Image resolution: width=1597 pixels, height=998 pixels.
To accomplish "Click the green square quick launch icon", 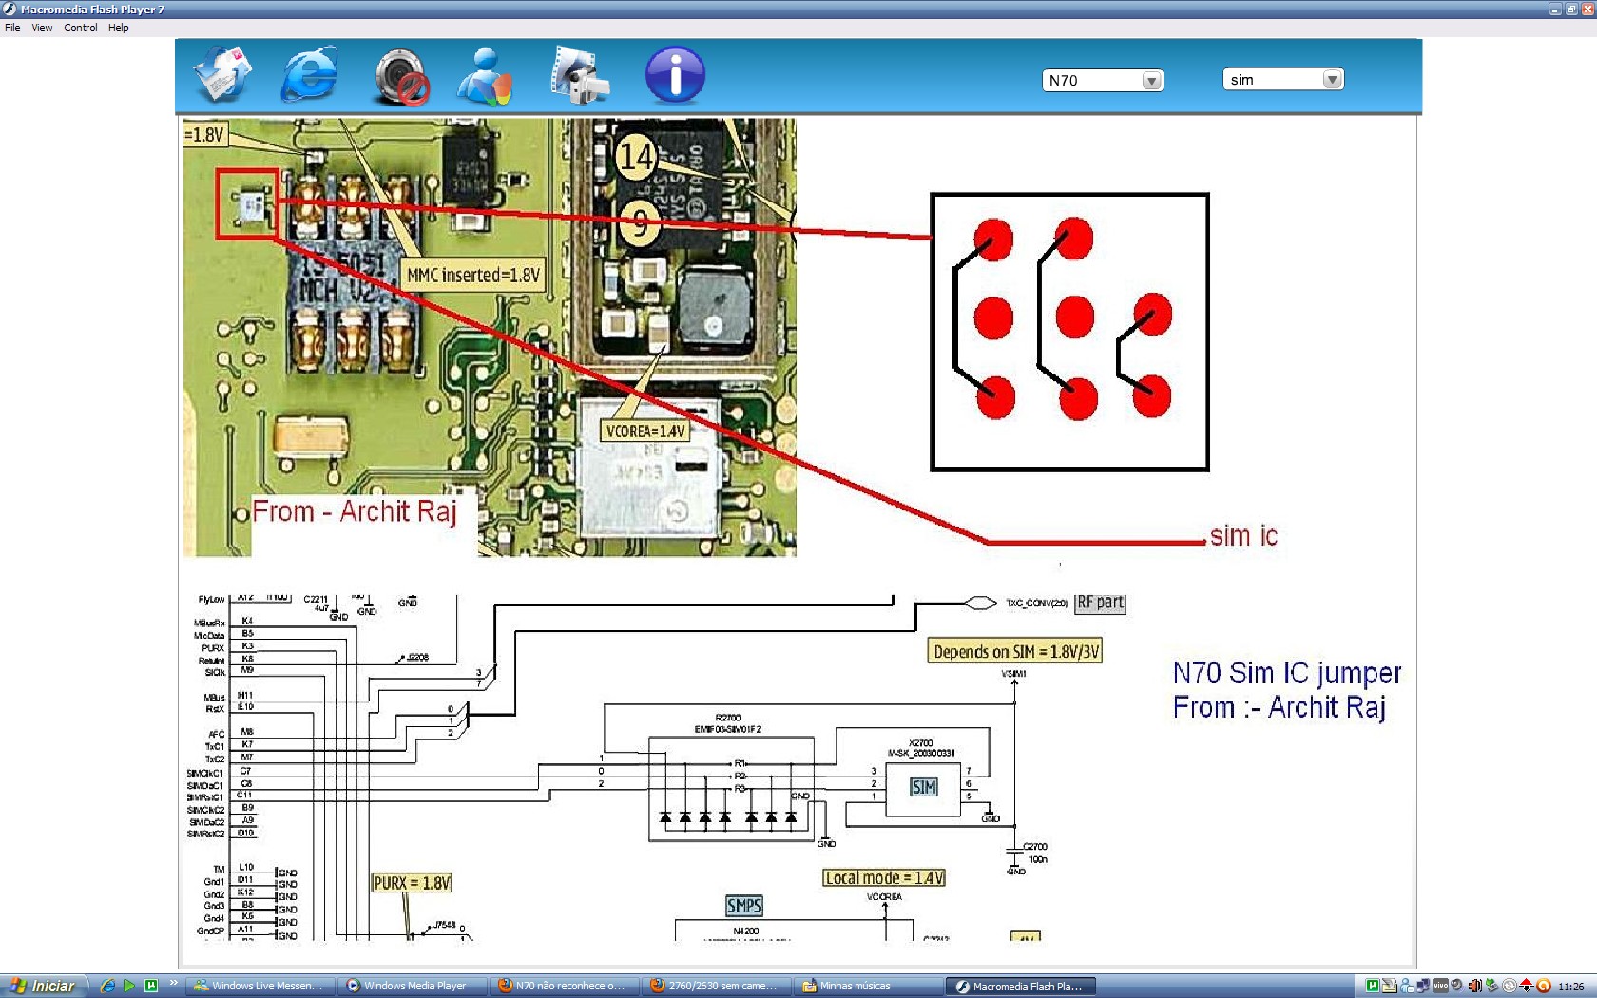I will point(150,986).
